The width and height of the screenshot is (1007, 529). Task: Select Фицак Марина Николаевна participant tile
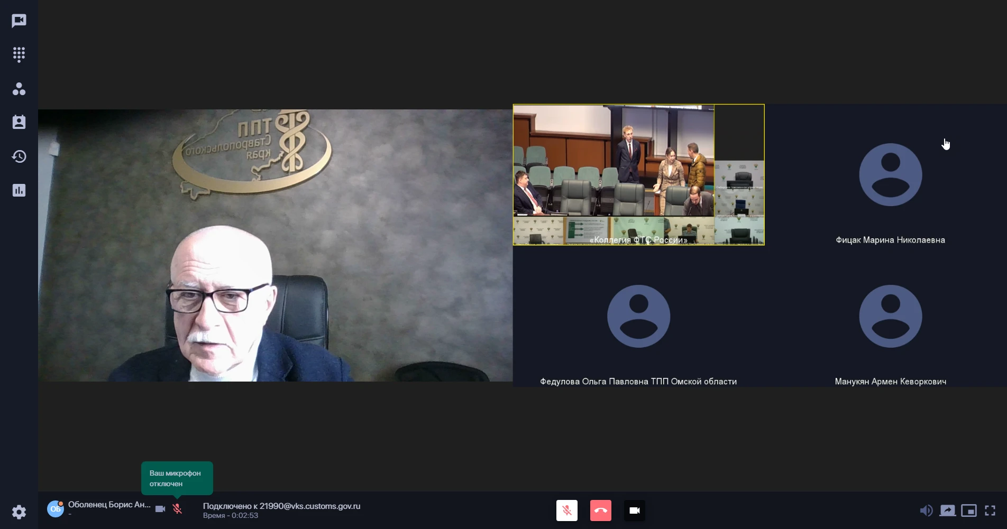[x=891, y=175]
